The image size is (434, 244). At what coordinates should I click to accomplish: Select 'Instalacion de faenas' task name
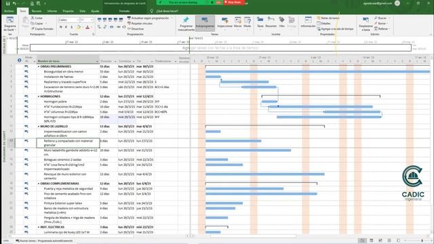pos(59,77)
